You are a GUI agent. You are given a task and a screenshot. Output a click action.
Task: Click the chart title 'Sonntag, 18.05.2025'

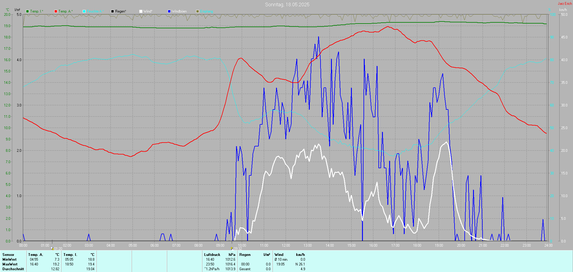click(287, 4)
